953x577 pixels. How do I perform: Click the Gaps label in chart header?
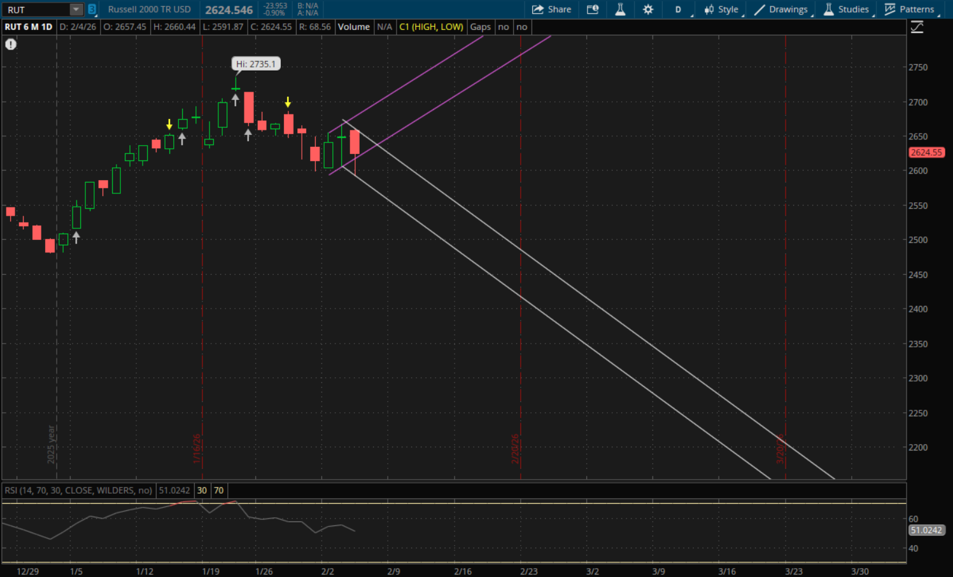(x=480, y=27)
